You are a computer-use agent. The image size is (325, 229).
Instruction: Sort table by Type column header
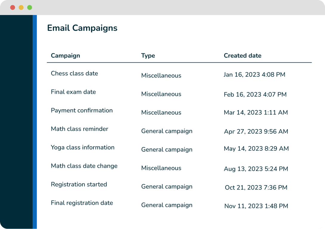click(x=148, y=55)
